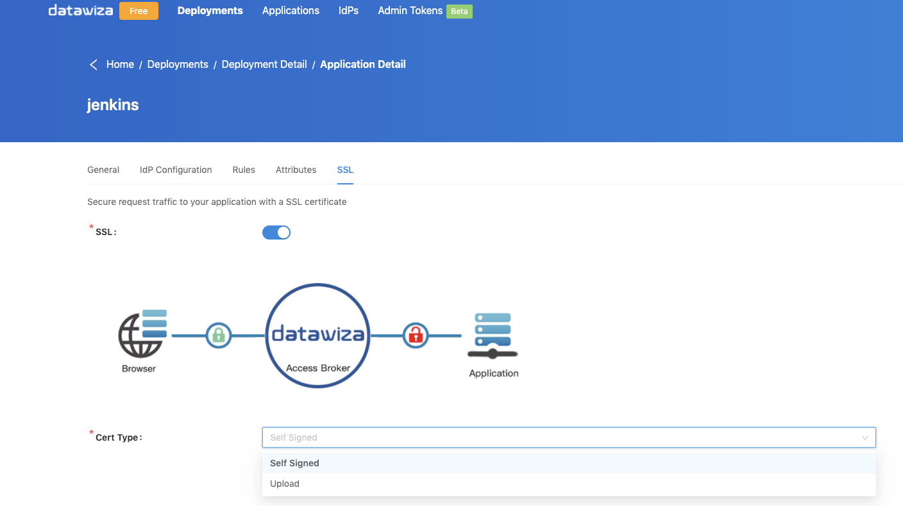The image size is (903, 506).
Task: Click the SSL certificate description text
Action: [x=217, y=202]
